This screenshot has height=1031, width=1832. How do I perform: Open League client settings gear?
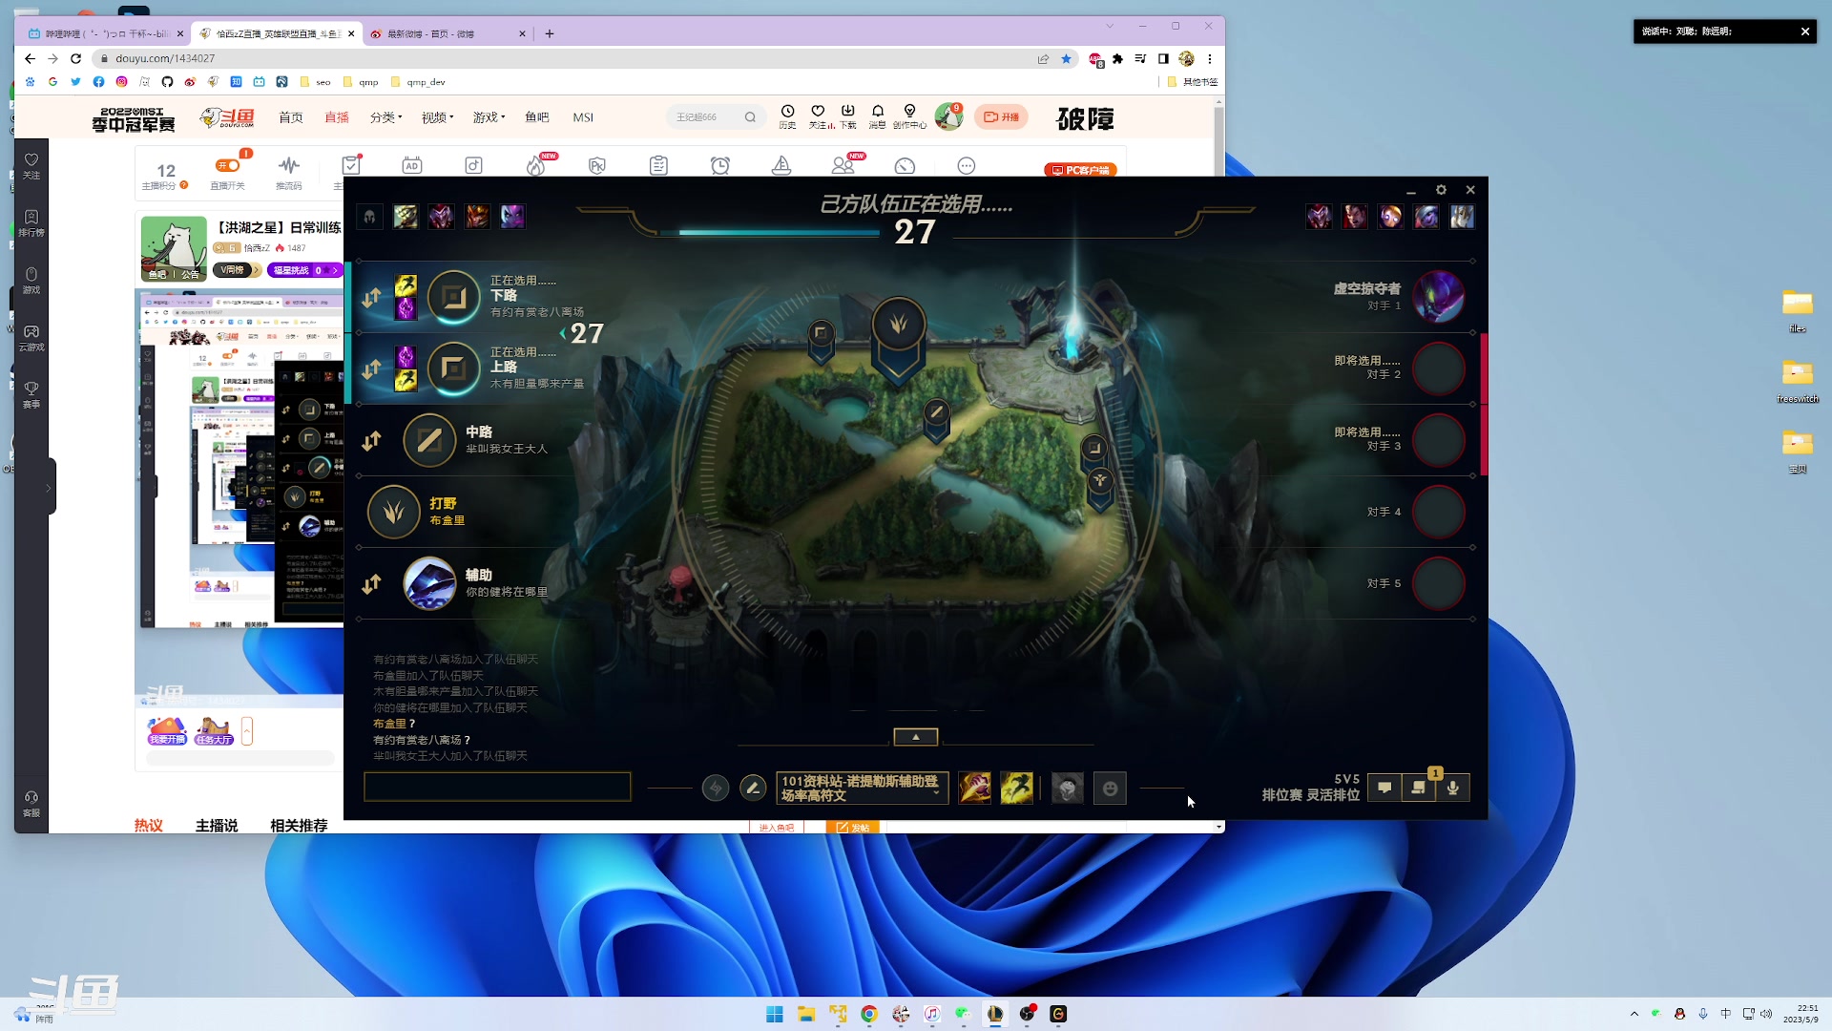point(1441,190)
